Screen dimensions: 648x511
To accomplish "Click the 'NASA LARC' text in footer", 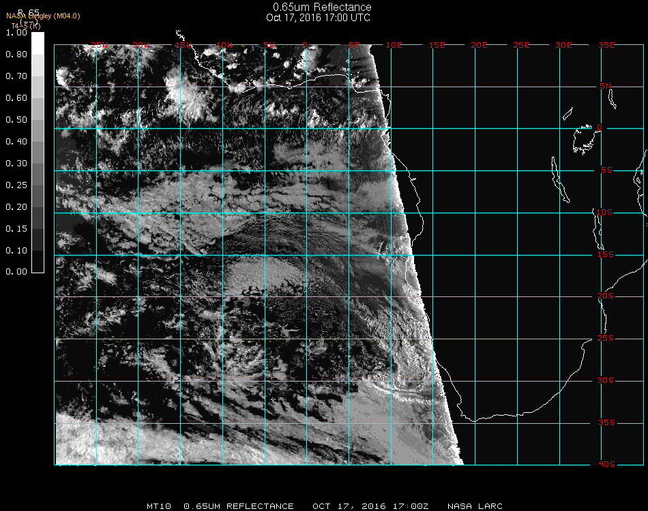I will point(475,506).
